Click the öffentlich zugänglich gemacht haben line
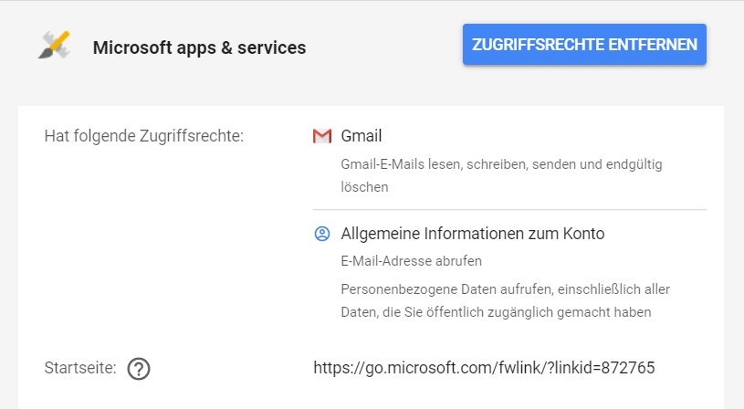 tap(495, 312)
